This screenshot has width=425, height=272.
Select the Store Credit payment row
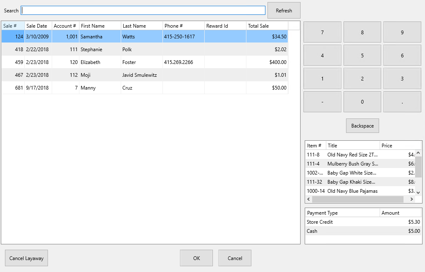(363, 222)
